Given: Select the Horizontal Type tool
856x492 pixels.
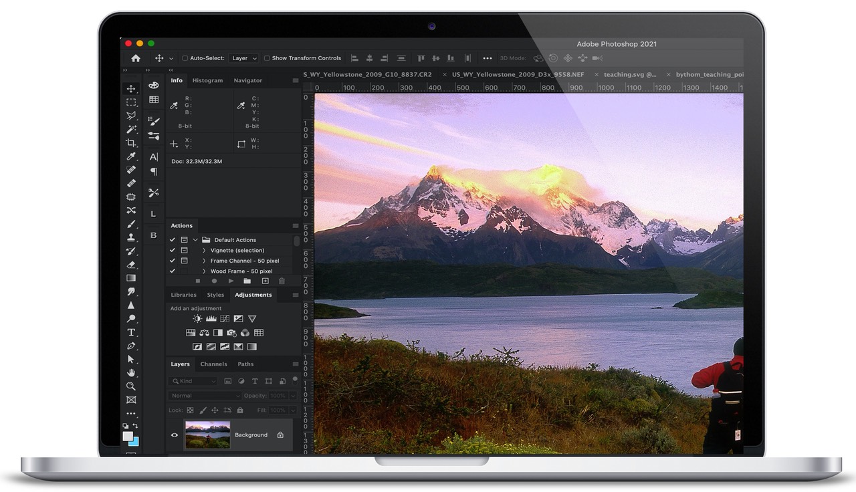Looking at the screenshot, I should tap(131, 332).
